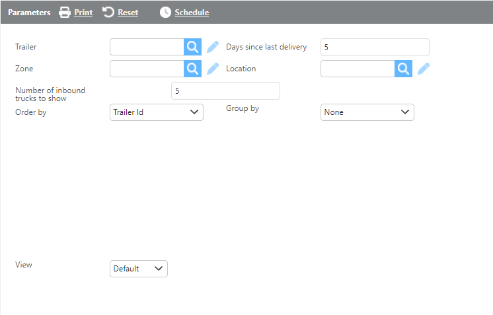
Task: Click the Reset link text
Action: pyautogui.click(x=128, y=13)
